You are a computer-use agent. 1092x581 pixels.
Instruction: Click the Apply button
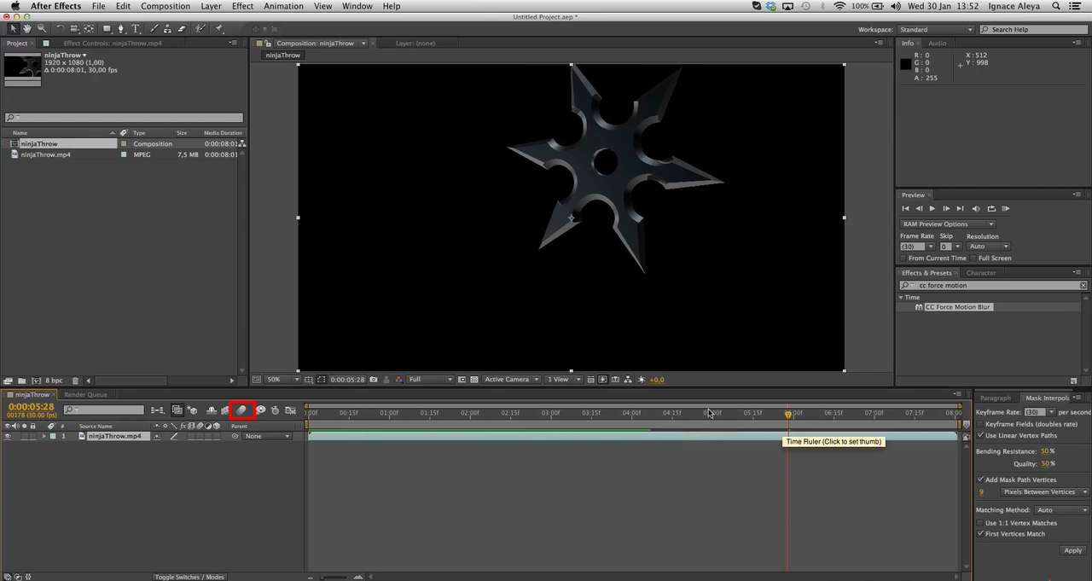click(x=1073, y=550)
